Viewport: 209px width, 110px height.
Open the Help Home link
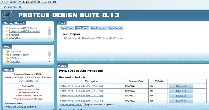15,51
